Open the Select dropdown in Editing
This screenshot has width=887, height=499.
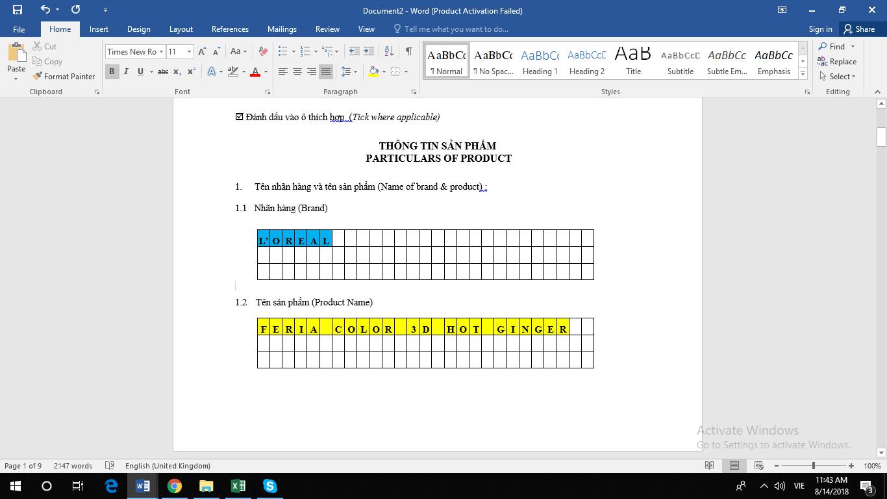pos(838,76)
